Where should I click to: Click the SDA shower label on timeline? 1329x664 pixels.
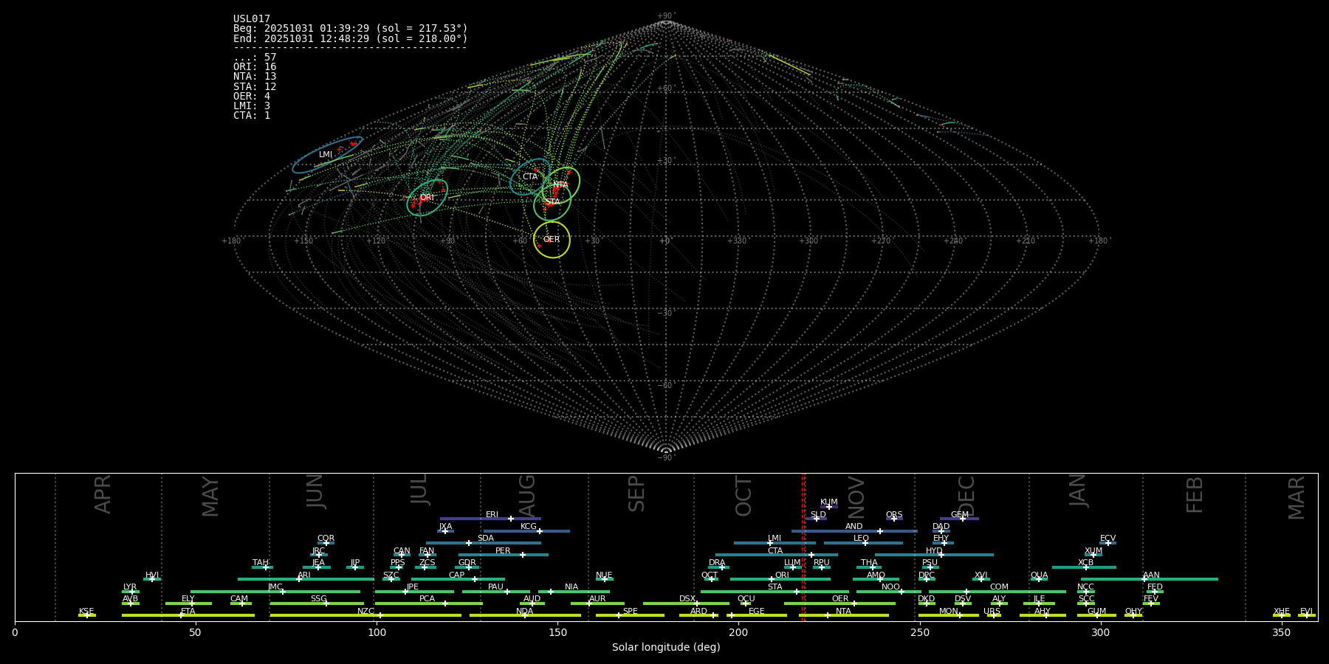point(485,539)
